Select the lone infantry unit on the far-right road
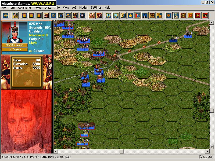This screenshot has width=215, height=161. [x=188, y=35]
